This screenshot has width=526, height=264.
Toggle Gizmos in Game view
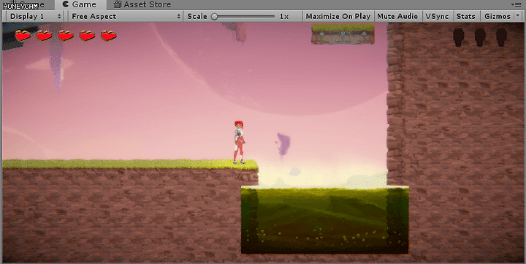coord(498,16)
